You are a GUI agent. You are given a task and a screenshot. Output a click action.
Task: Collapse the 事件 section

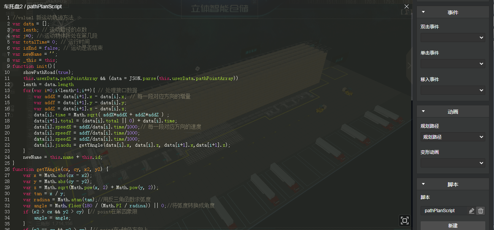423,12
